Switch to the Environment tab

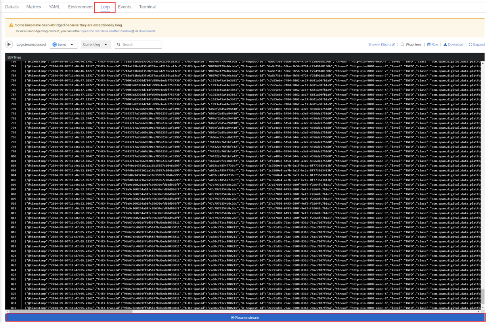pyautogui.click(x=80, y=7)
